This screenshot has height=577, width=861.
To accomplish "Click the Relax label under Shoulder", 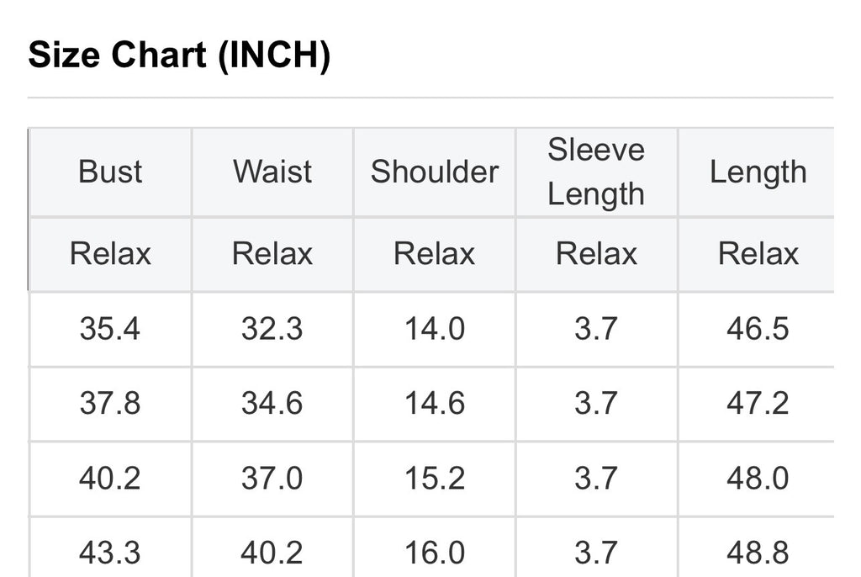I will (x=435, y=253).
